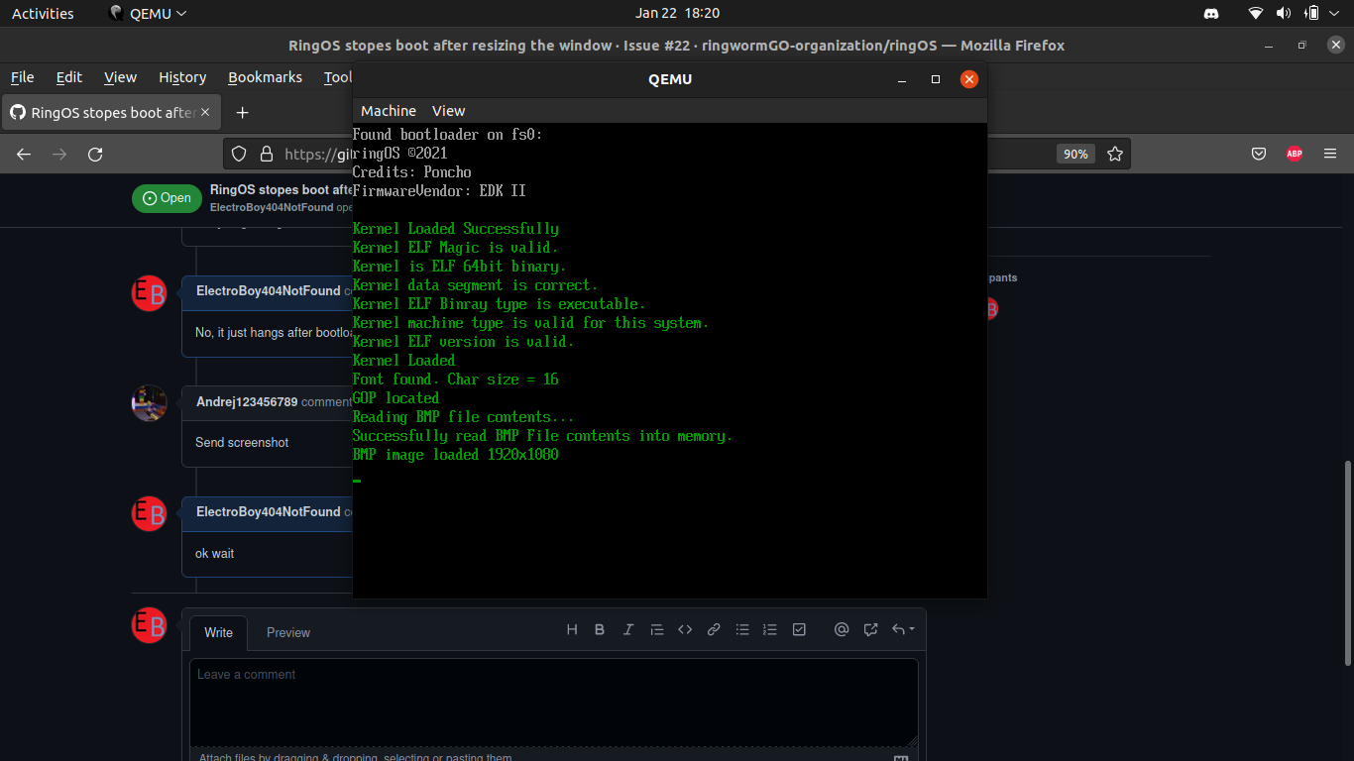The width and height of the screenshot is (1354, 761).
Task: Insert code formatting in comment editor
Action: 685,629
